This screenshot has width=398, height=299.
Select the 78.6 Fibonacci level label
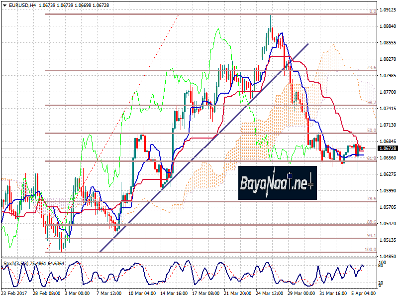(x=371, y=199)
